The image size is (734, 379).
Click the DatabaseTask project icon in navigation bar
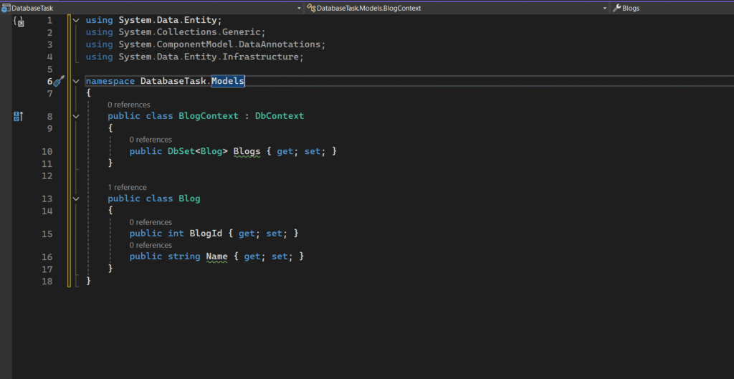pyautogui.click(x=6, y=8)
